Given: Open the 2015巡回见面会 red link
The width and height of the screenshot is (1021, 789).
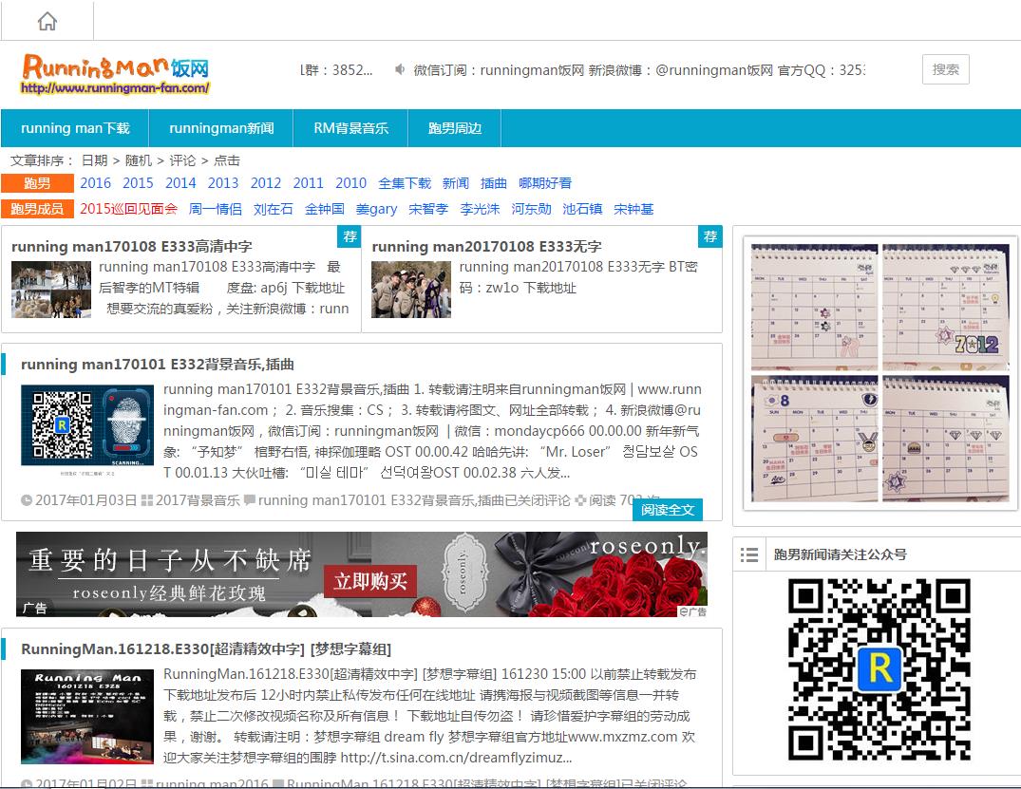Looking at the screenshot, I should (x=128, y=209).
